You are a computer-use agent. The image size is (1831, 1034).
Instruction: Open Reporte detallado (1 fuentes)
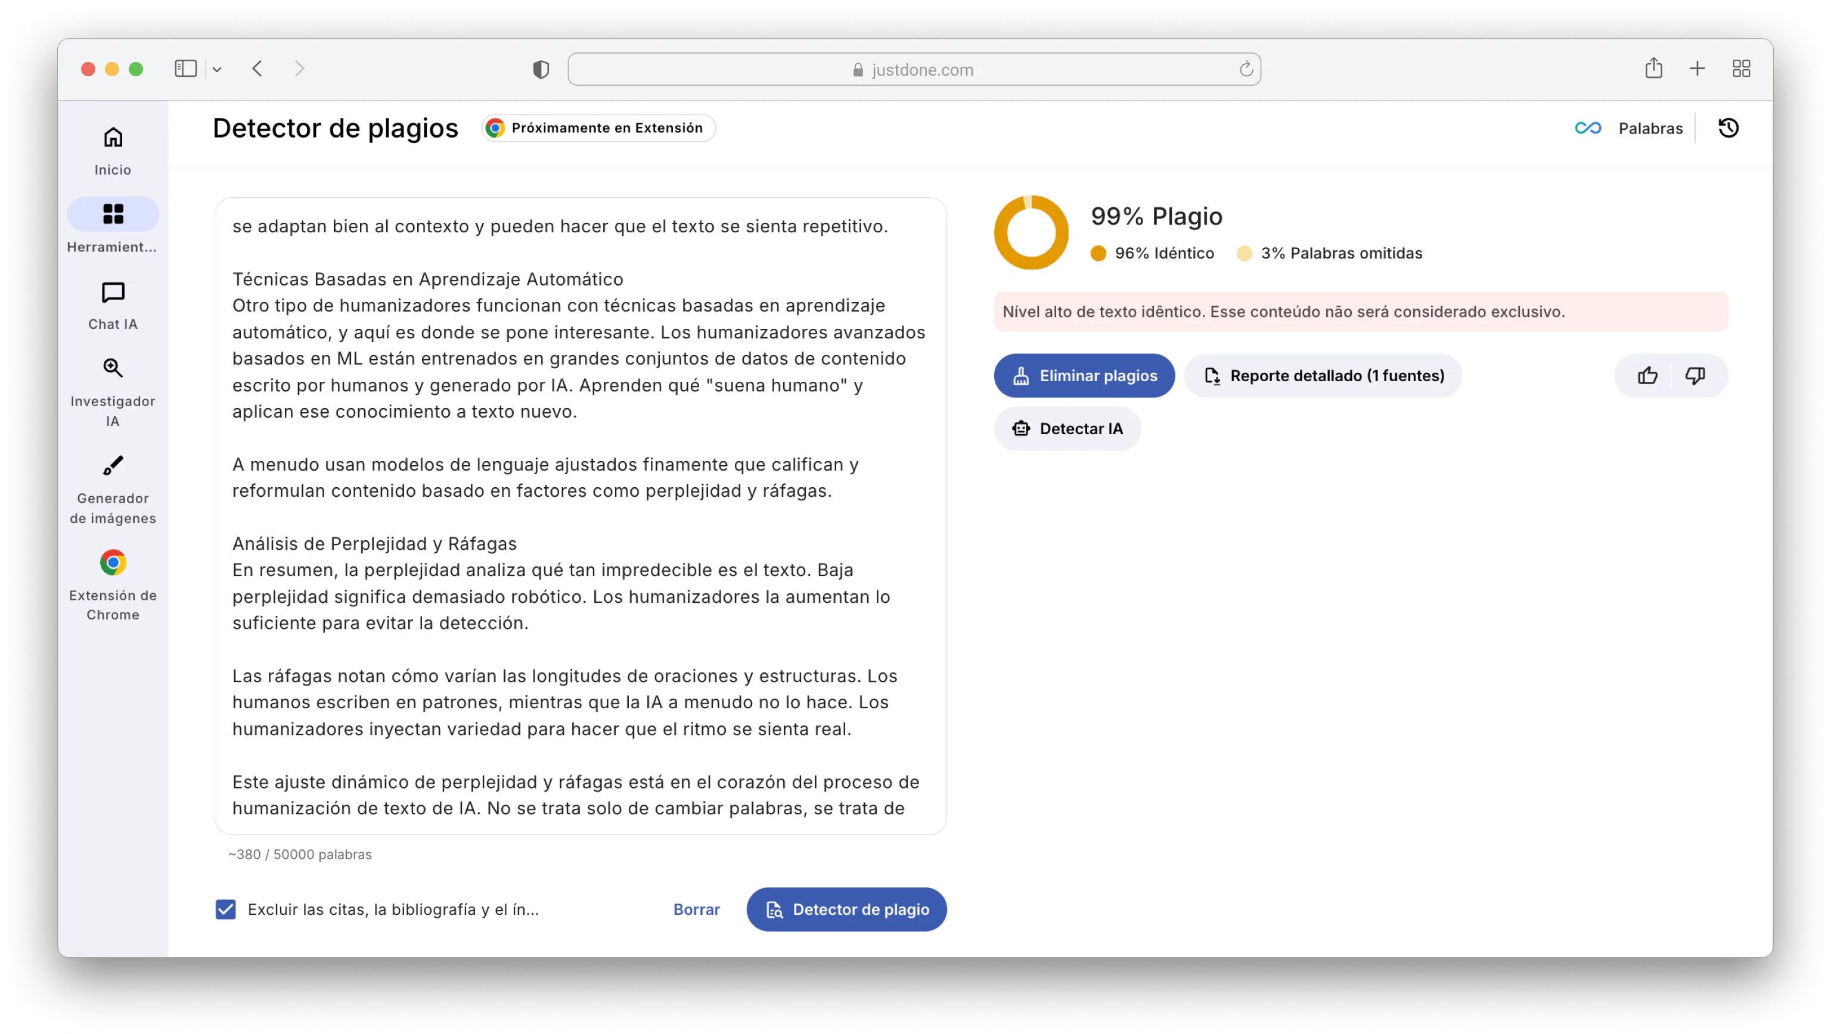click(x=1323, y=375)
